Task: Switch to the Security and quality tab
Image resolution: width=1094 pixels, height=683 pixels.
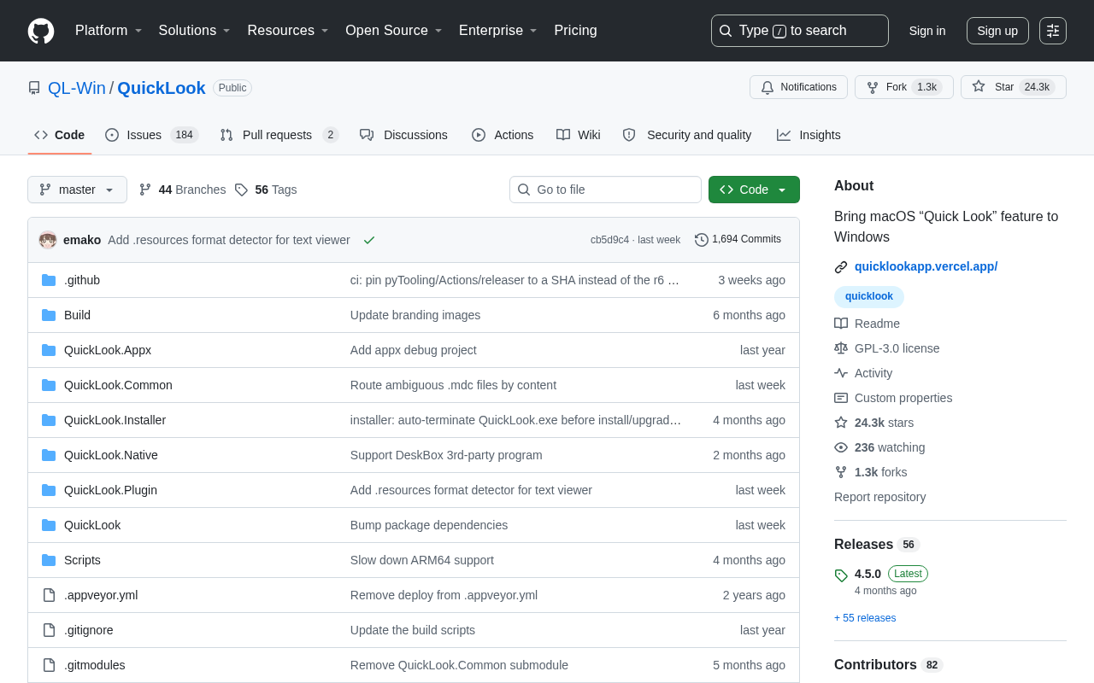Action: coord(687,135)
